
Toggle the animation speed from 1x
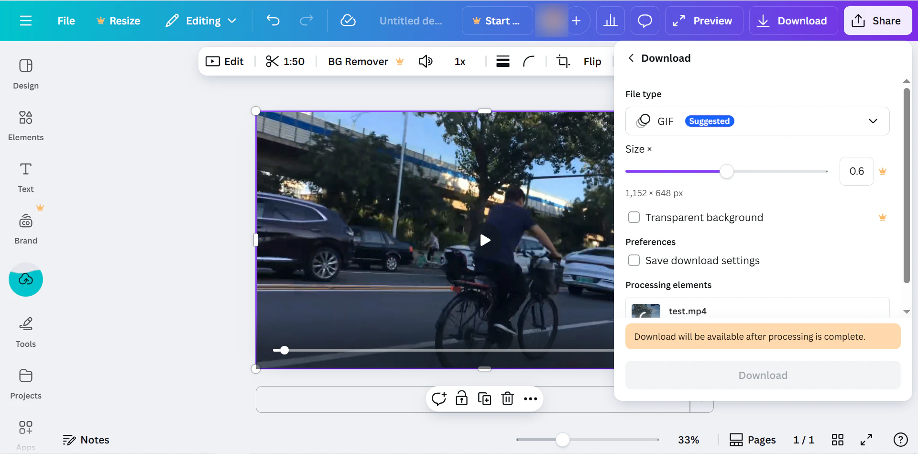pyautogui.click(x=459, y=61)
